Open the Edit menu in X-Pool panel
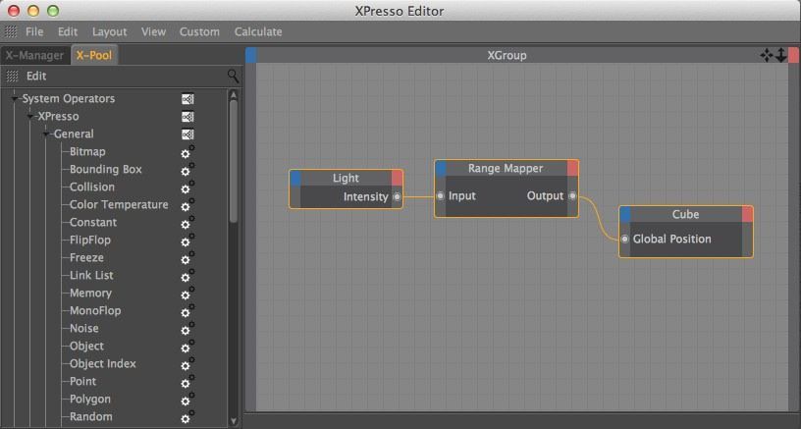The width and height of the screenshot is (801, 429). pos(36,77)
